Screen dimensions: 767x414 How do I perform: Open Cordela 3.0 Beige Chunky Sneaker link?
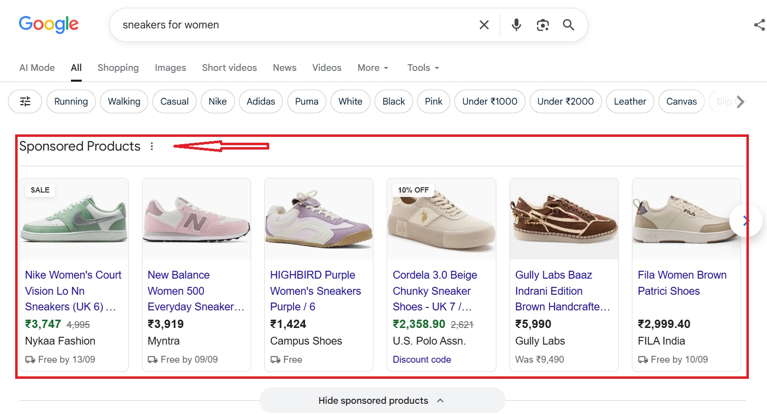435,291
